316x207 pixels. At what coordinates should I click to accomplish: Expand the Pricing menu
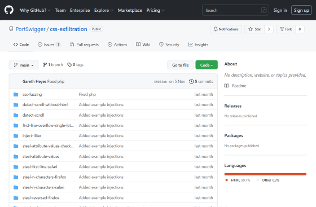tap(155, 10)
